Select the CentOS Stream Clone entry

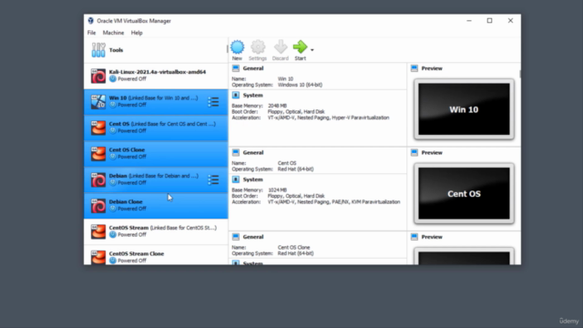(x=156, y=255)
